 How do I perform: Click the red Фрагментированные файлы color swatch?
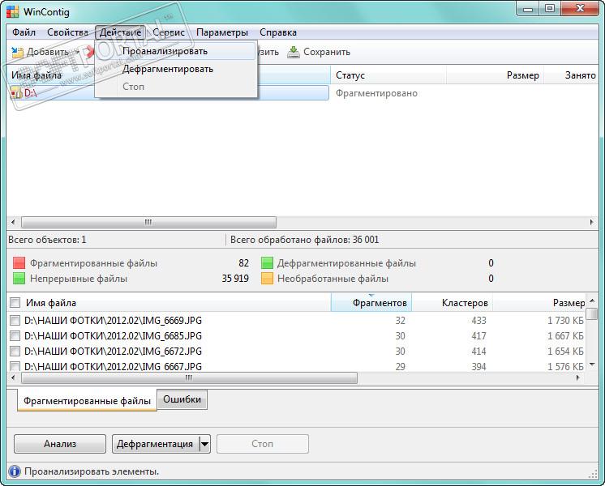click(19, 263)
